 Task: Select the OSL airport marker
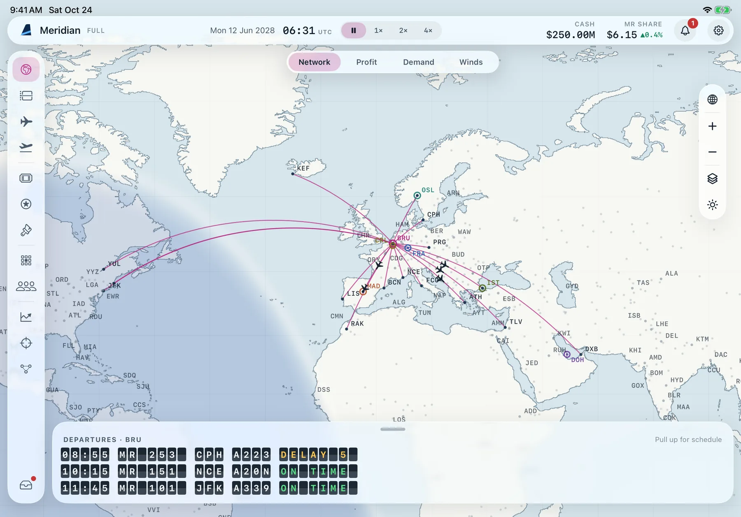tap(417, 195)
